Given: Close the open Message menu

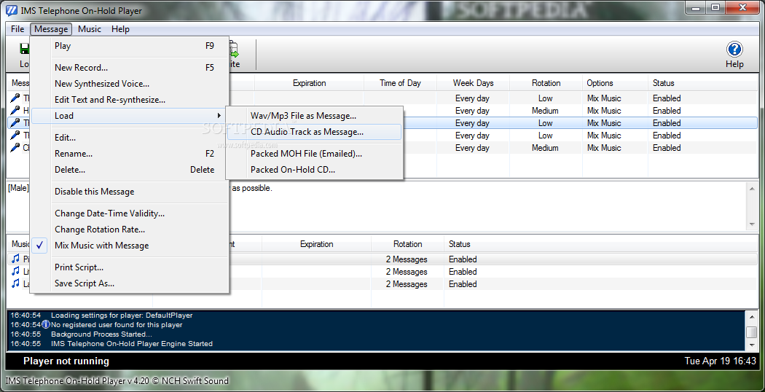Looking at the screenshot, I should [x=51, y=29].
